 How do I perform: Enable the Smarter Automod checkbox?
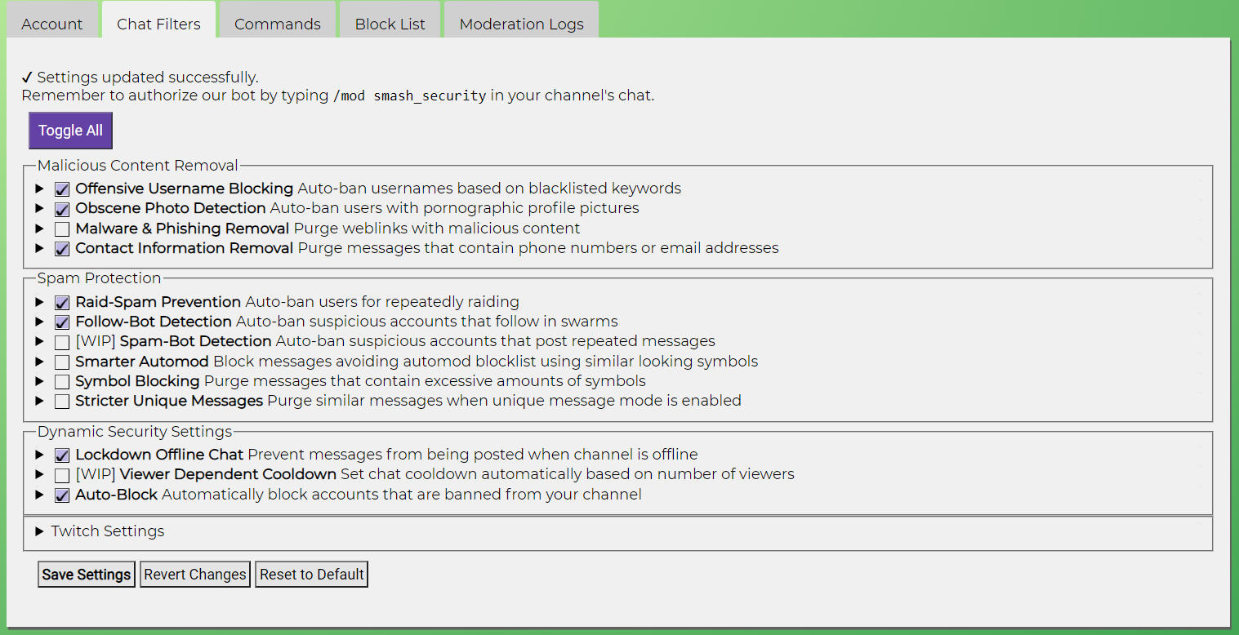pos(62,362)
